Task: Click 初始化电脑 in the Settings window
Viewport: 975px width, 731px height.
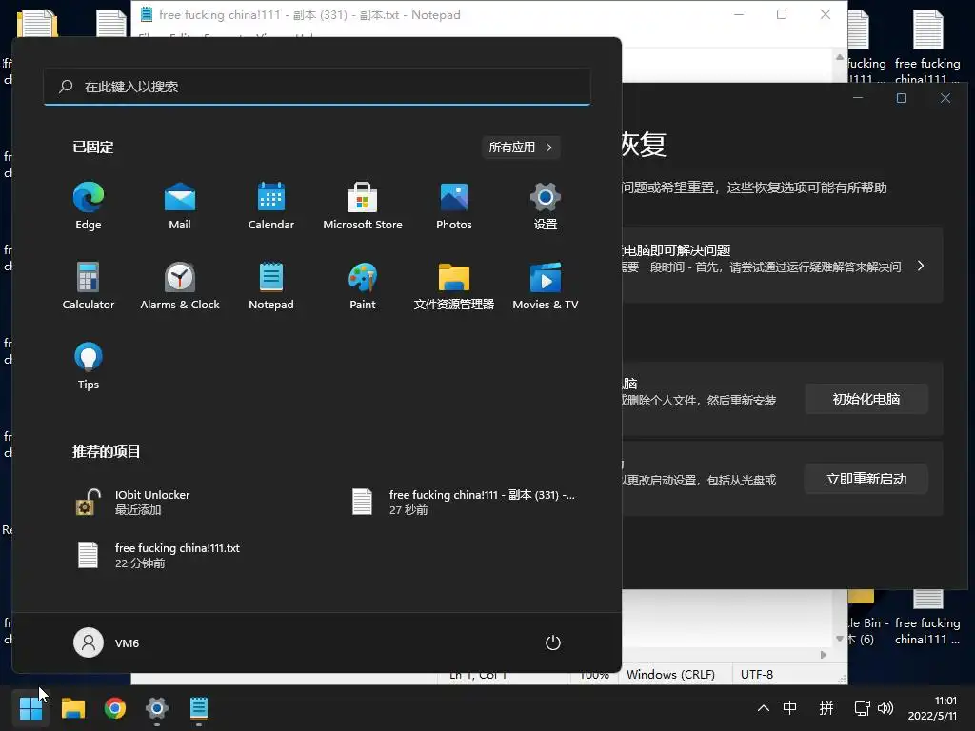Action: coord(866,399)
